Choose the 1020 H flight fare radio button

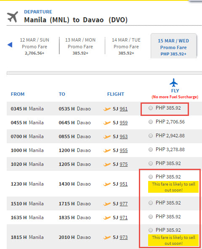click(151, 163)
